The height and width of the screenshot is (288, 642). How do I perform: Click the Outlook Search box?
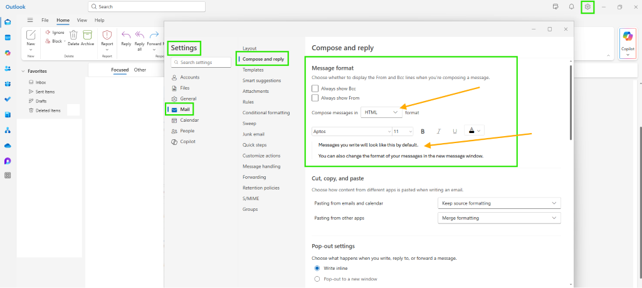click(x=147, y=6)
